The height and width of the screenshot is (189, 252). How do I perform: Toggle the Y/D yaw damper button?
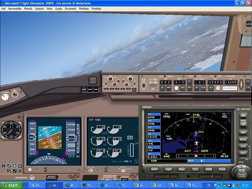click(x=248, y=88)
